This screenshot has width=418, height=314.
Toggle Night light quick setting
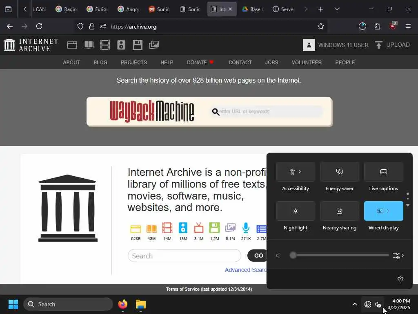(296, 211)
